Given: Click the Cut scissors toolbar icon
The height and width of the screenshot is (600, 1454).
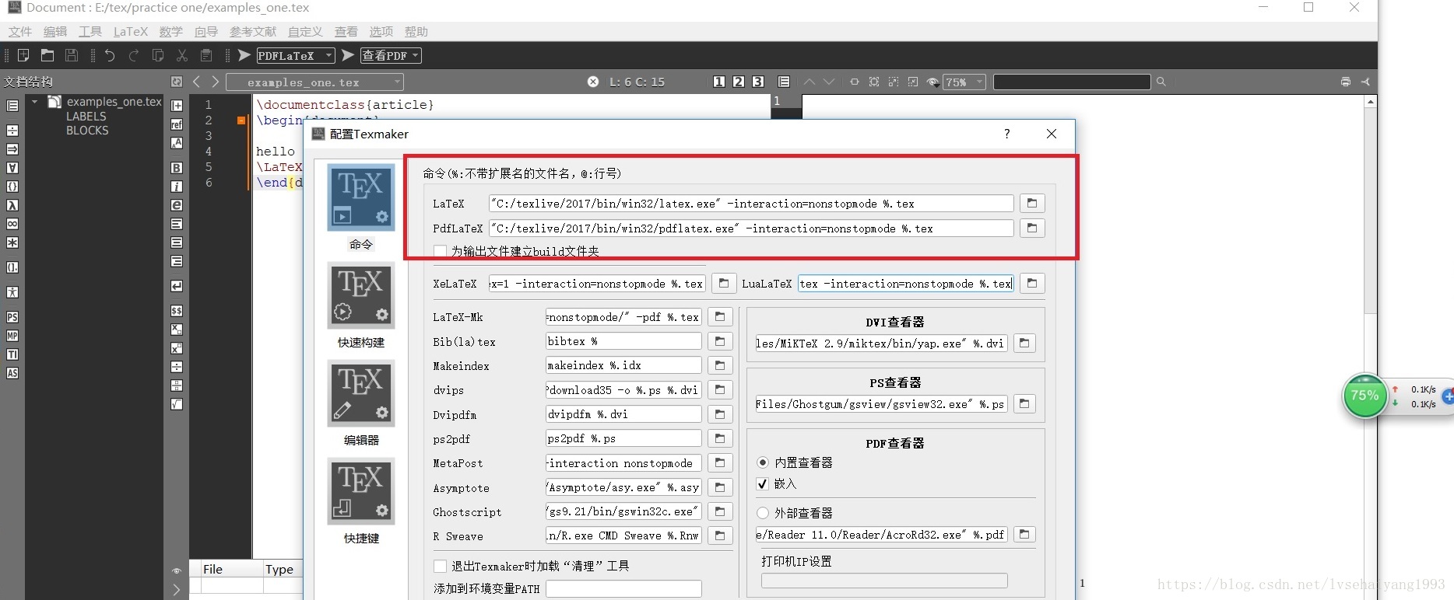Looking at the screenshot, I should (182, 55).
